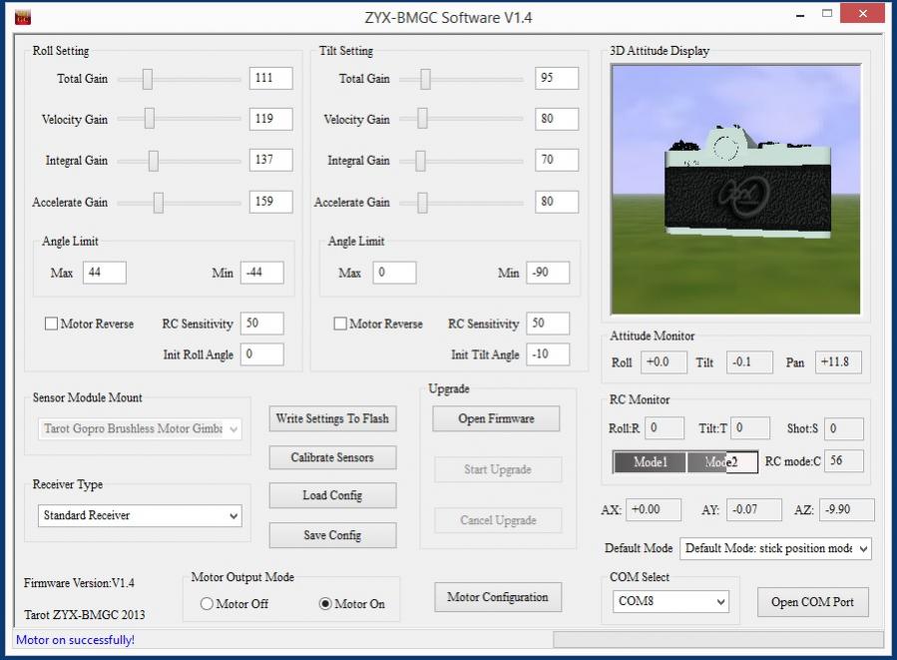This screenshot has width=897, height=660.
Task: Click the Open Firmware button
Action: 496,418
